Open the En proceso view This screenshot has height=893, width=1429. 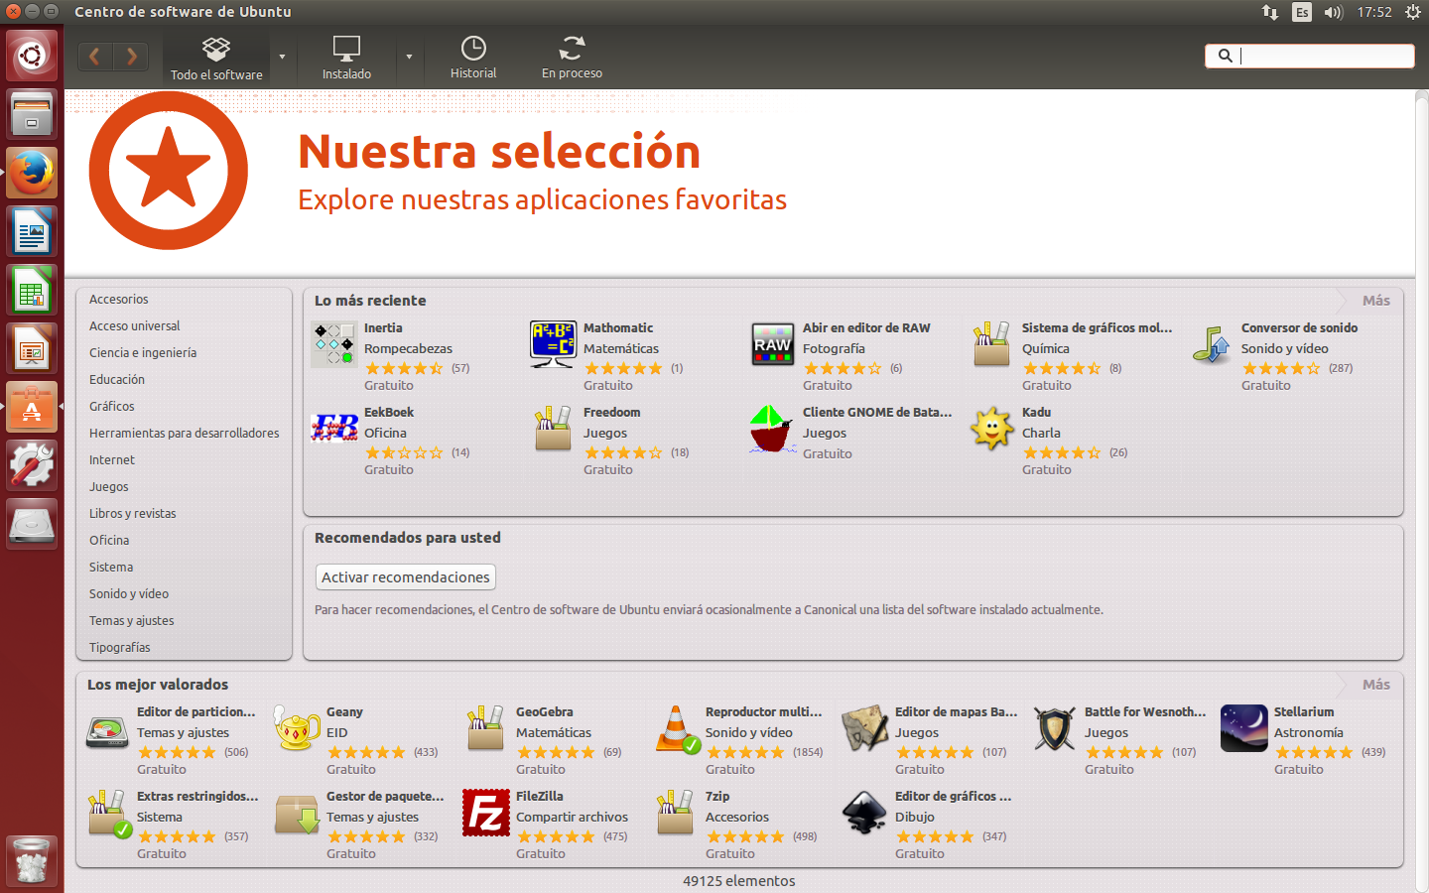click(572, 58)
